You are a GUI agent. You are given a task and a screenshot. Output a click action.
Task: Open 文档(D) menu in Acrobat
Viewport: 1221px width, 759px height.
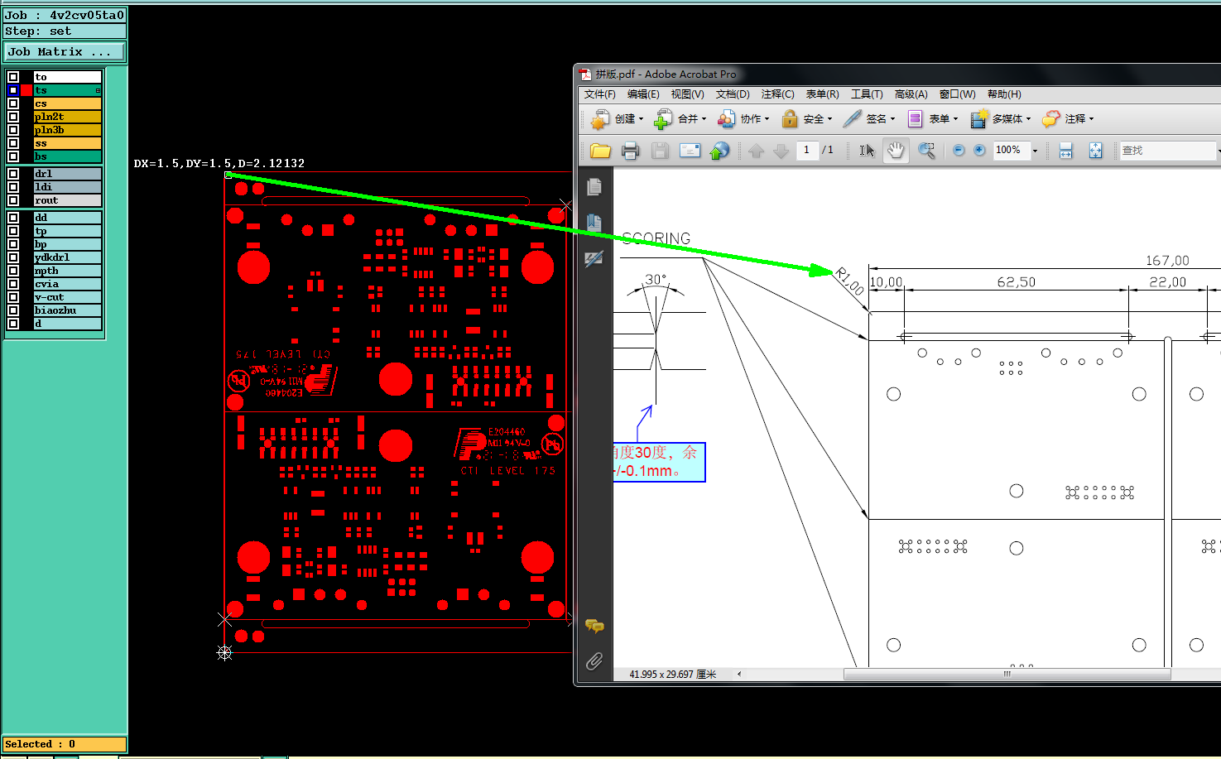point(732,94)
